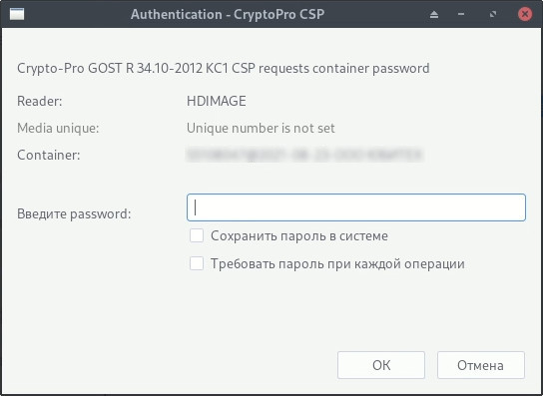Screen dimensions: 543x396
Task: Click the 'Media unique:' label
Action: coord(58,128)
